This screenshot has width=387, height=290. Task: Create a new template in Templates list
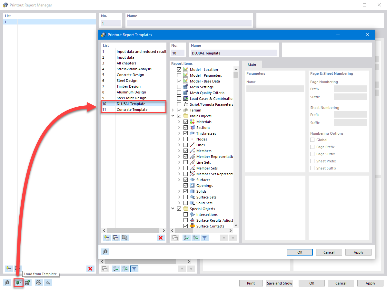106,238
